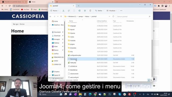Show hidden system tray icons chevron

tap(140, 94)
